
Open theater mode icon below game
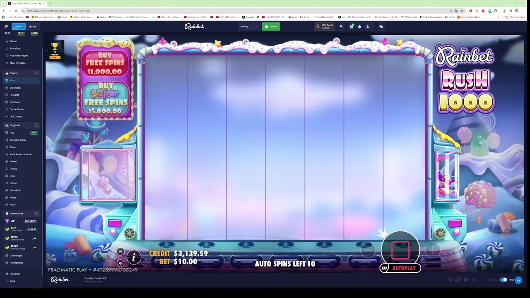(466, 280)
